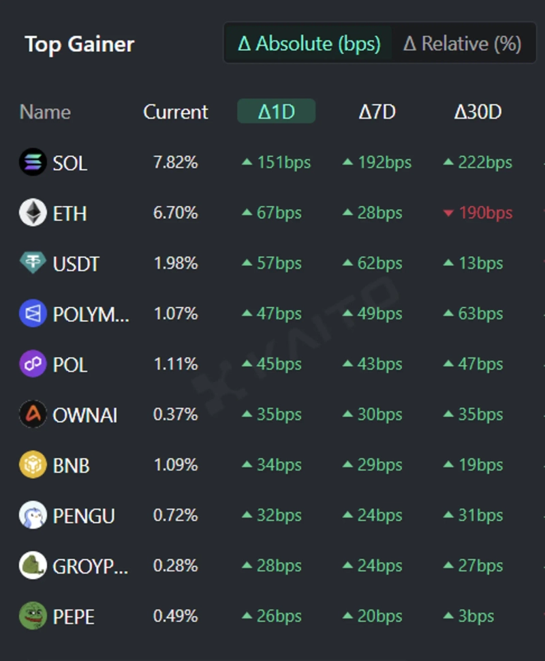
Task: Click the OWNAI token icon
Action: [33, 415]
